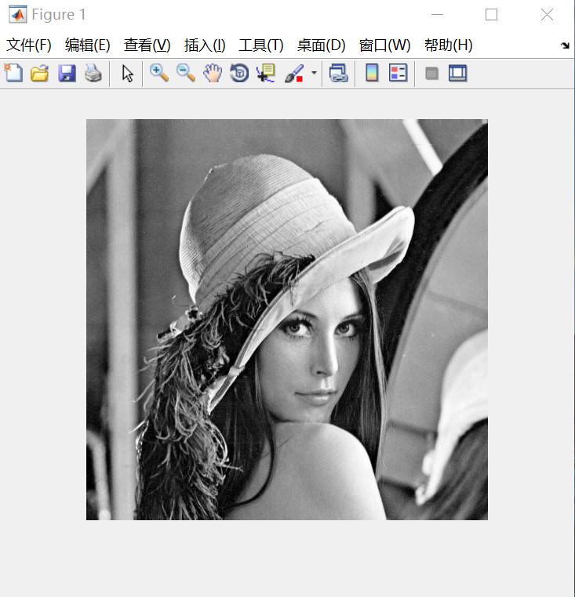Open the 工具(T) menu
This screenshot has width=575, height=597.
pyautogui.click(x=261, y=45)
